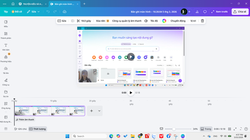Open the Thành phần elements panel

tap(6, 35)
